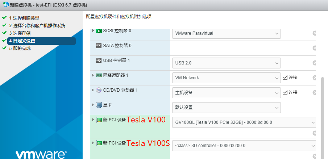Viewport: 328px width, 159px height.
Task: Go to step 1 选择创建类型
Action: [x=24, y=18]
